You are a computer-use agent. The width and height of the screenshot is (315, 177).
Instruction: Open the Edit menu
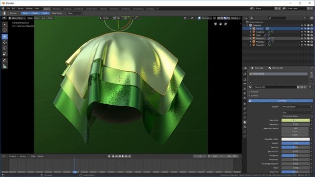point(13,9)
